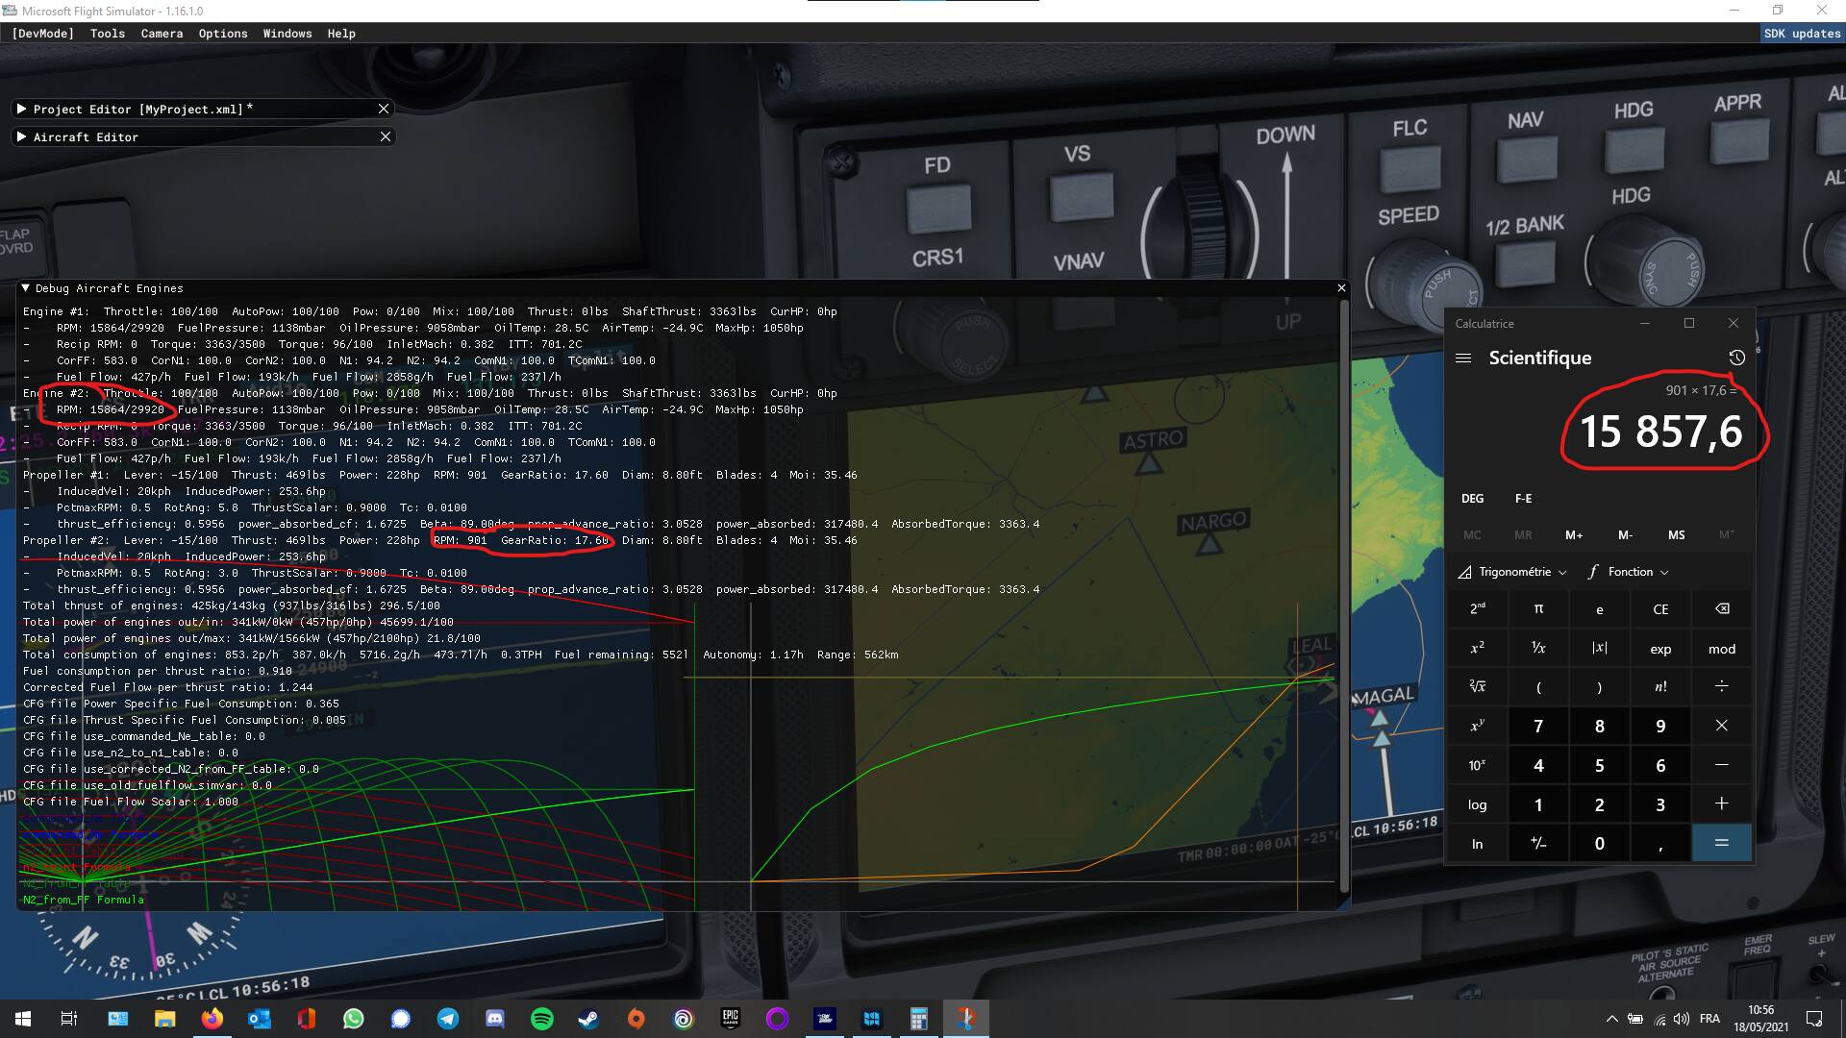Click the debug window vertical scrollbar
This screenshot has height=1038, width=1846.
(1343, 596)
